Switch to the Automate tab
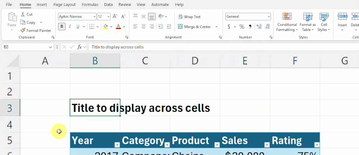This screenshot has height=155, width=359. point(160,4)
